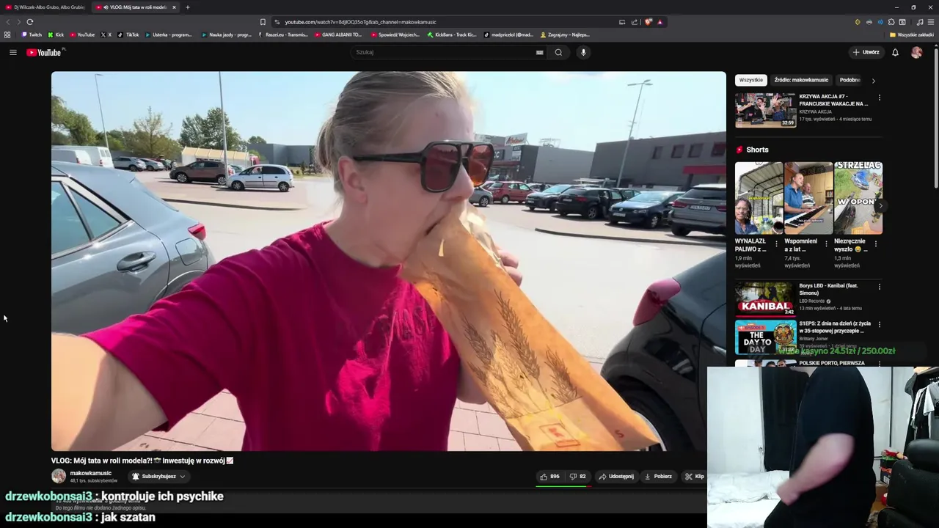Open the GANG ALBANII bookmark
This screenshot has height=528, width=939.
click(x=340, y=34)
